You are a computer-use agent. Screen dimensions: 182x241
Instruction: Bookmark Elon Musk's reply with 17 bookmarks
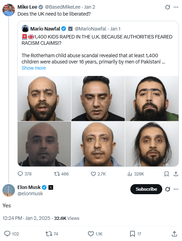tap(132, 234)
